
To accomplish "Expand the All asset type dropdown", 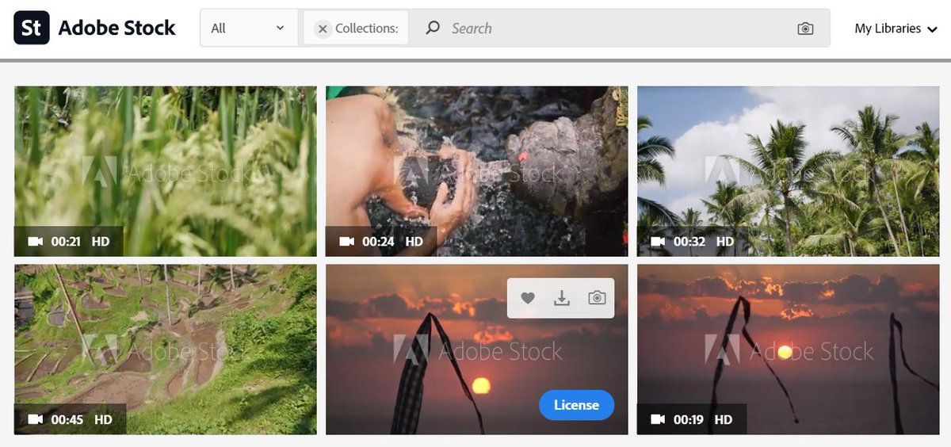I will click(249, 28).
